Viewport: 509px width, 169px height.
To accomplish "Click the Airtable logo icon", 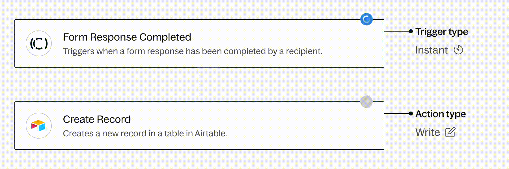I will point(39,126).
